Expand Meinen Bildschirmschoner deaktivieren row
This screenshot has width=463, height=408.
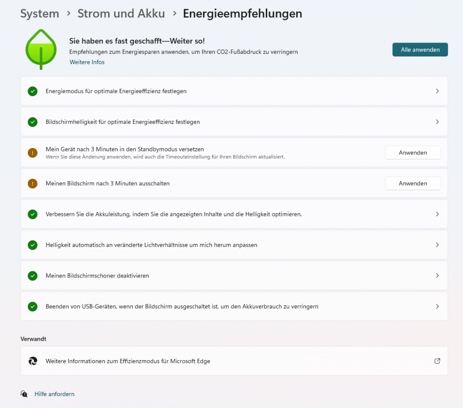pos(437,275)
